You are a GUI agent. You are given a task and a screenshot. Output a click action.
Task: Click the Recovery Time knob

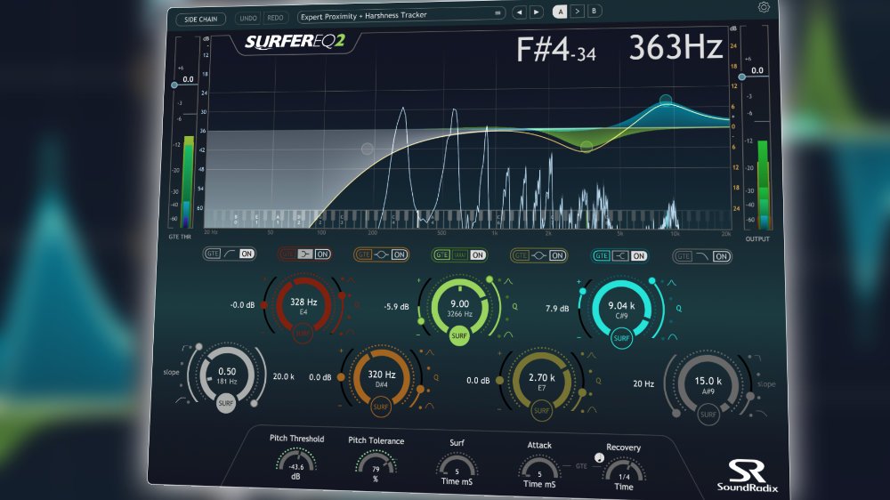point(624,472)
